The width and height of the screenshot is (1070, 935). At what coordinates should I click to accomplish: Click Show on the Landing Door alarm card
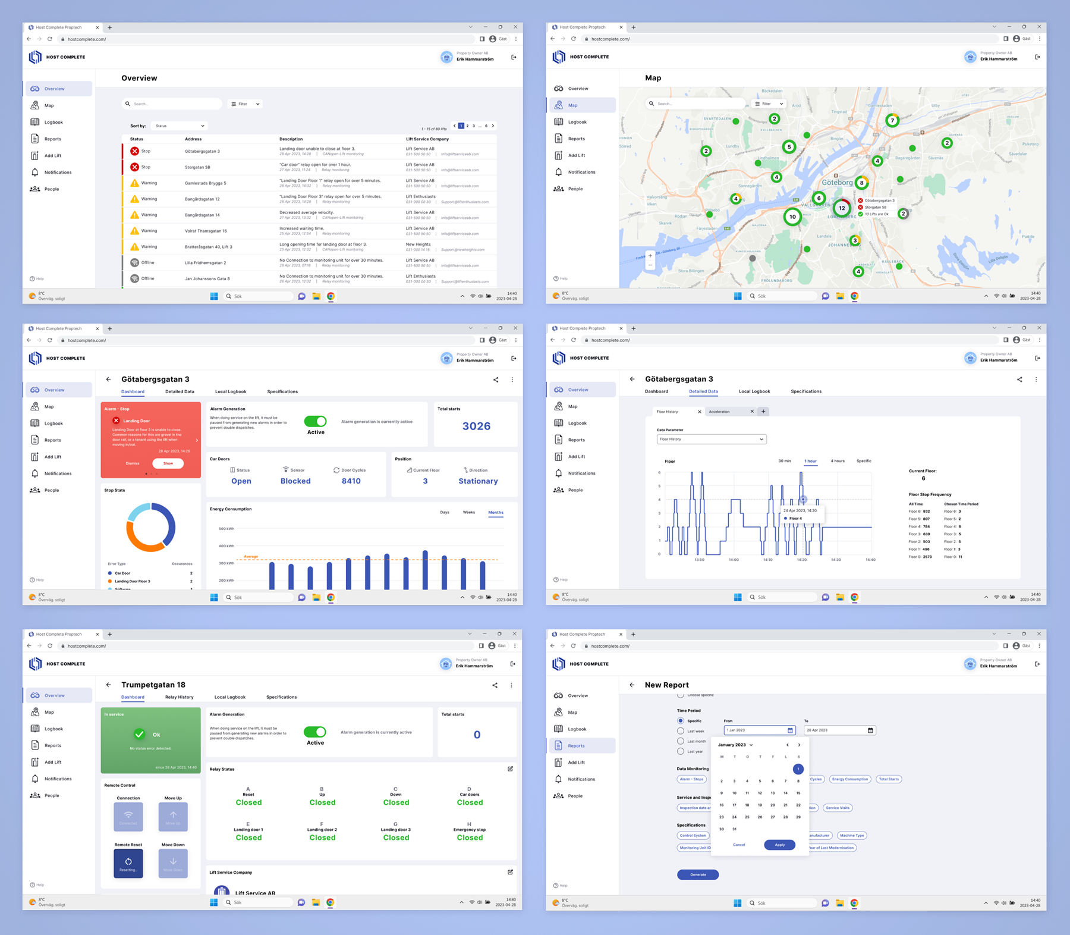pos(168,463)
